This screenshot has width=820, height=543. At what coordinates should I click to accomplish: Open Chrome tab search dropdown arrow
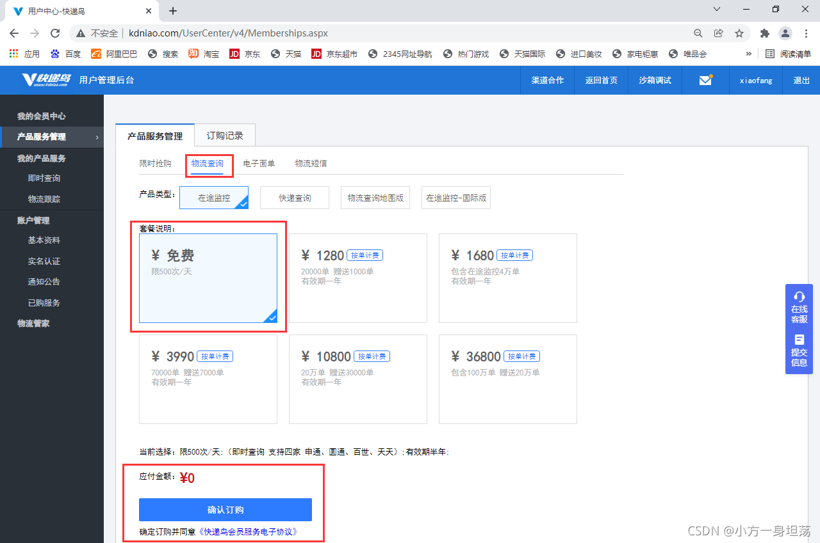717,10
